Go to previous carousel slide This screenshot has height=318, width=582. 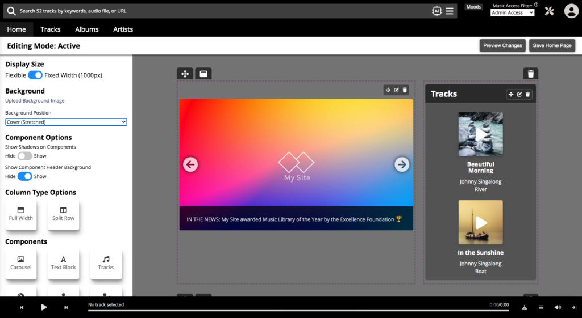(x=190, y=164)
